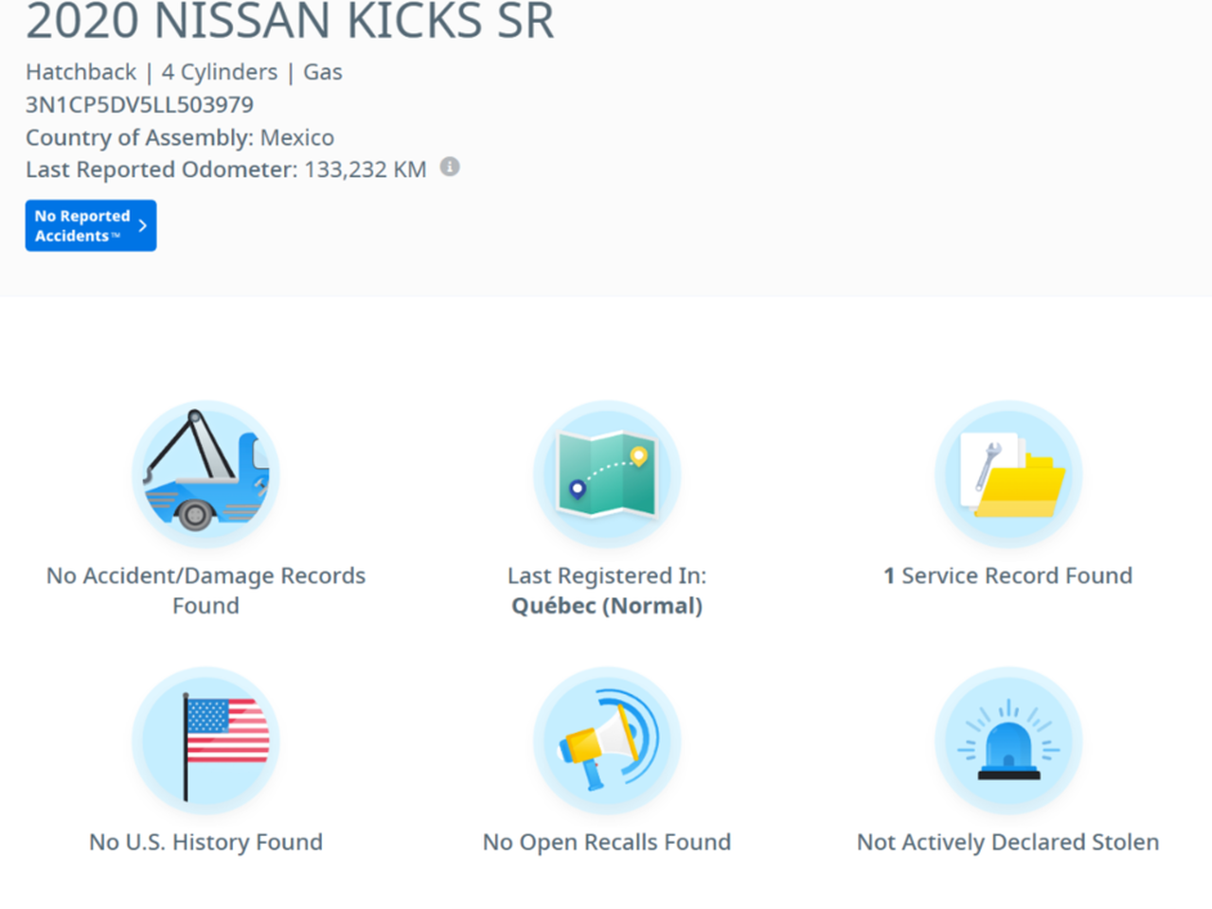Viewport: 1212px width, 909px height.
Task: Click the Last Reported Odometer 133,232 KM text
Action: tap(225, 169)
